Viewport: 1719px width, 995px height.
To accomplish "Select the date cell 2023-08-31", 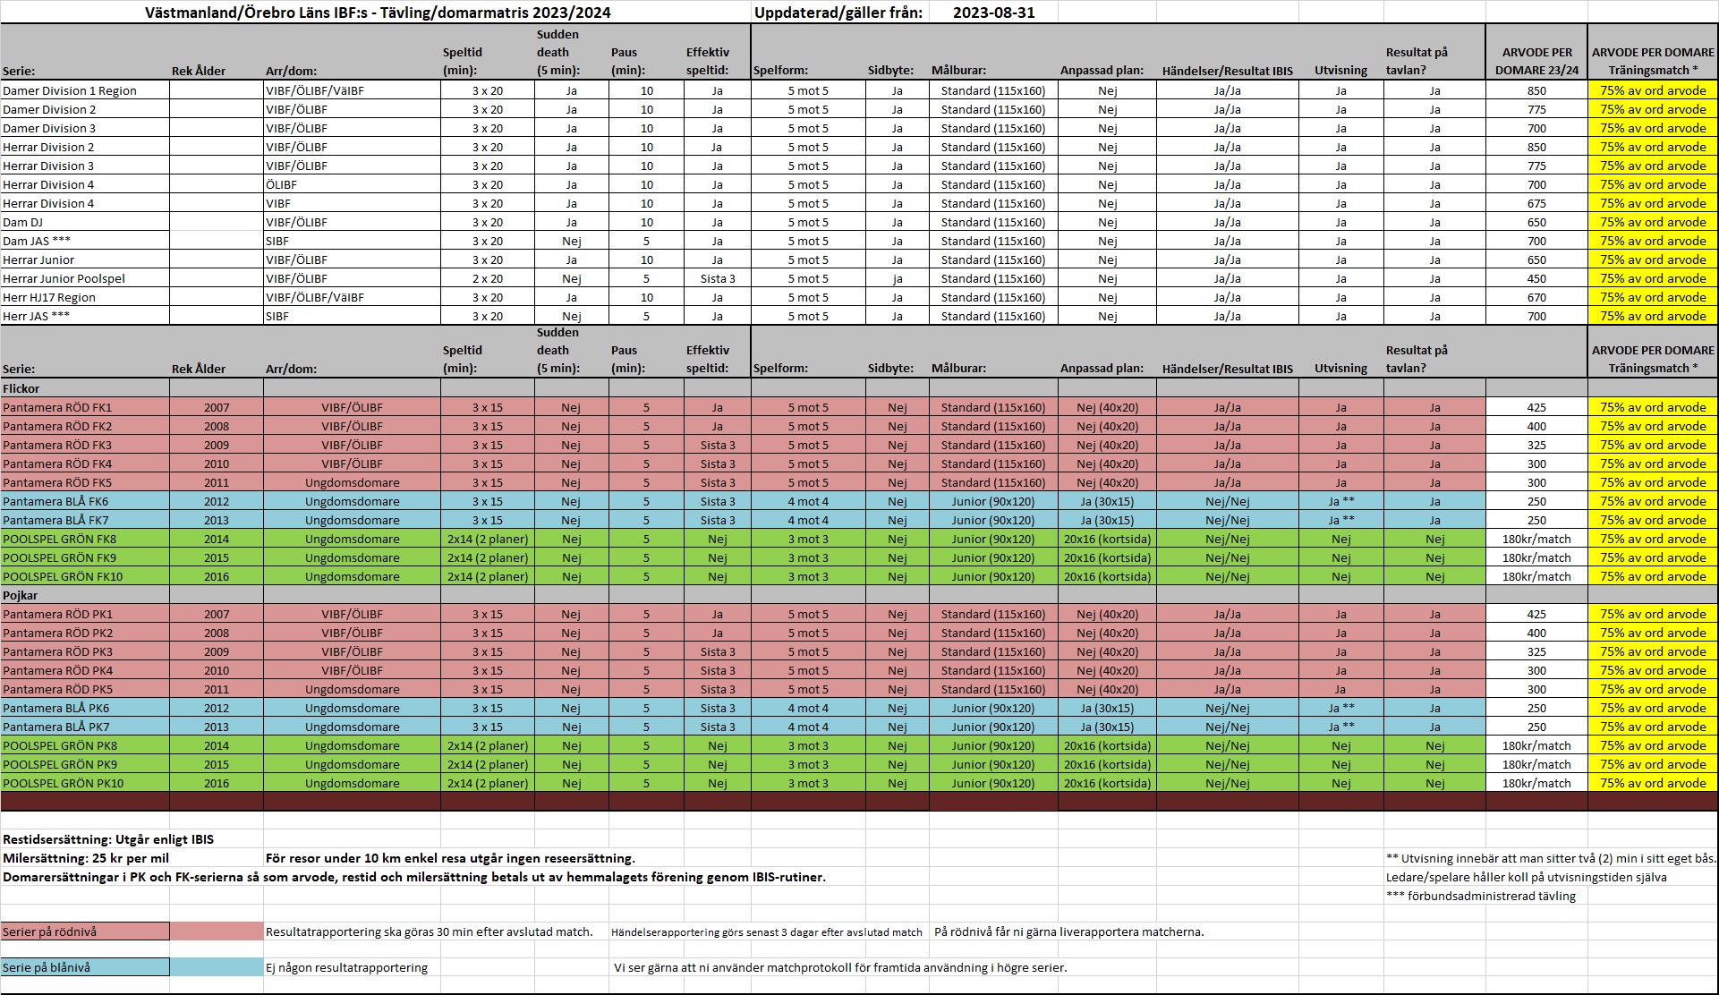I will 993,13.
